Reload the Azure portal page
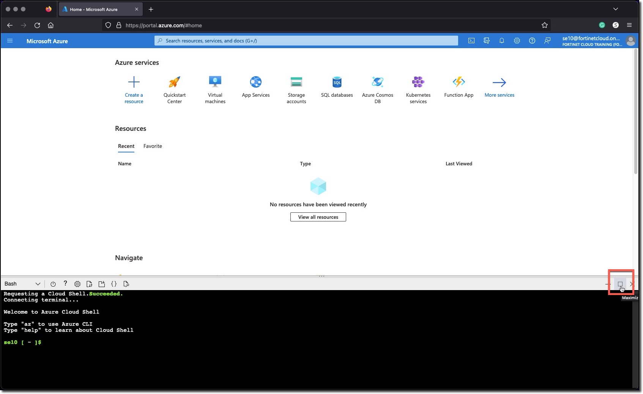Image resolution: width=643 pixels, height=394 pixels. tap(37, 25)
